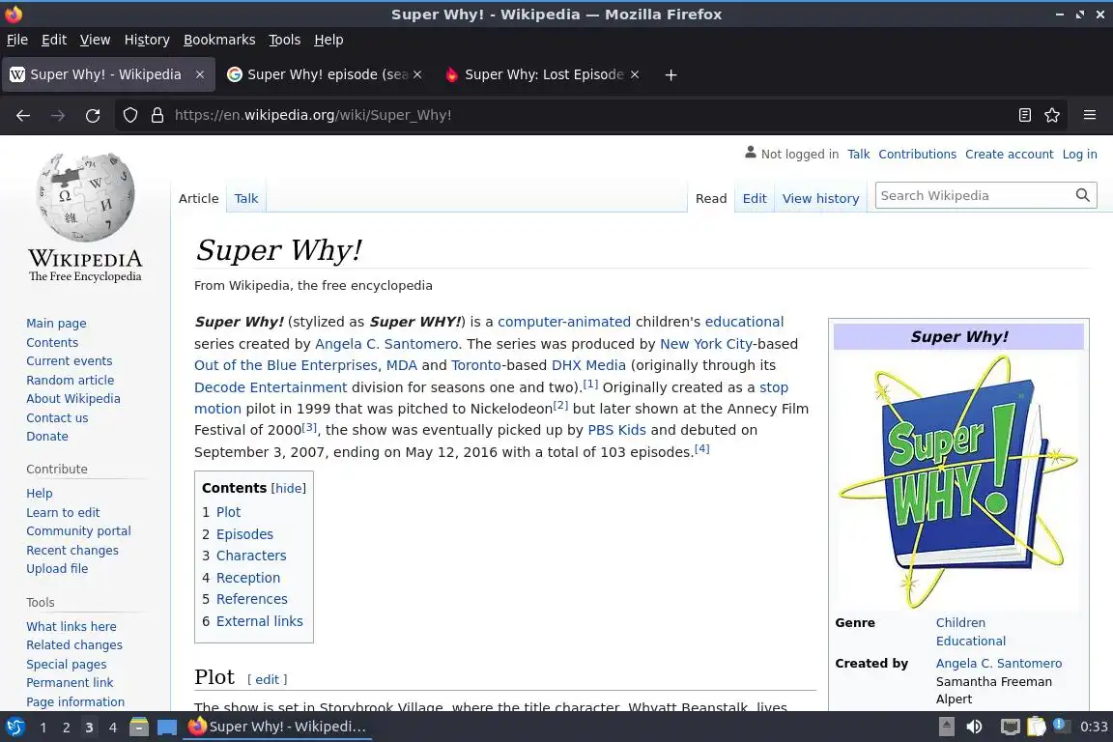Click the Children genre link in infobox
The height and width of the screenshot is (742, 1113).
(960, 623)
